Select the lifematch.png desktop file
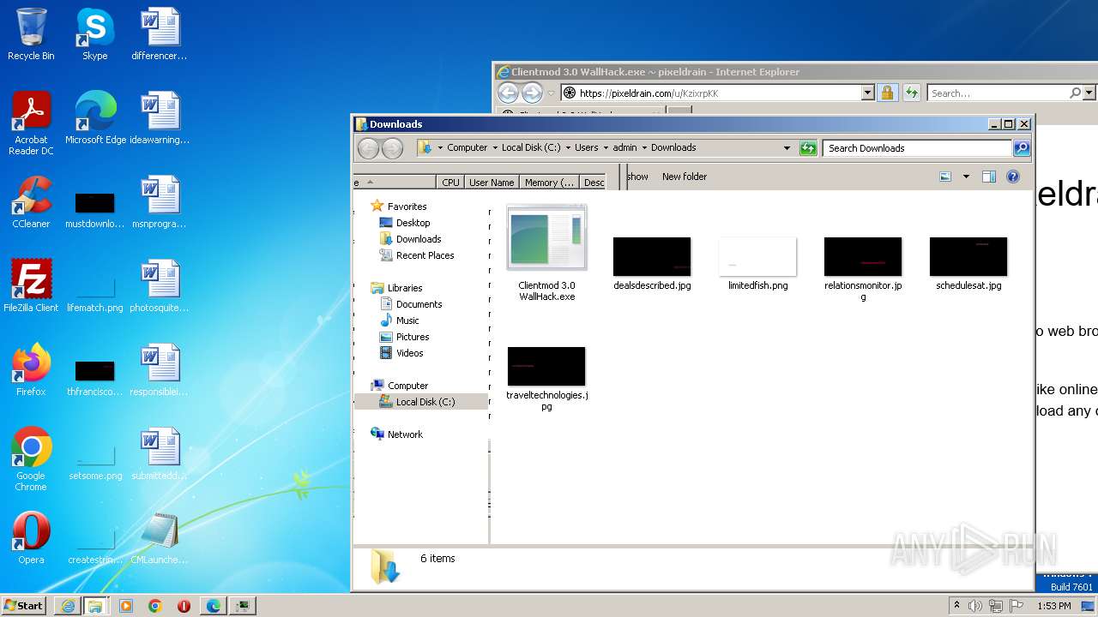1098x617 pixels. (x=95, y=291)
